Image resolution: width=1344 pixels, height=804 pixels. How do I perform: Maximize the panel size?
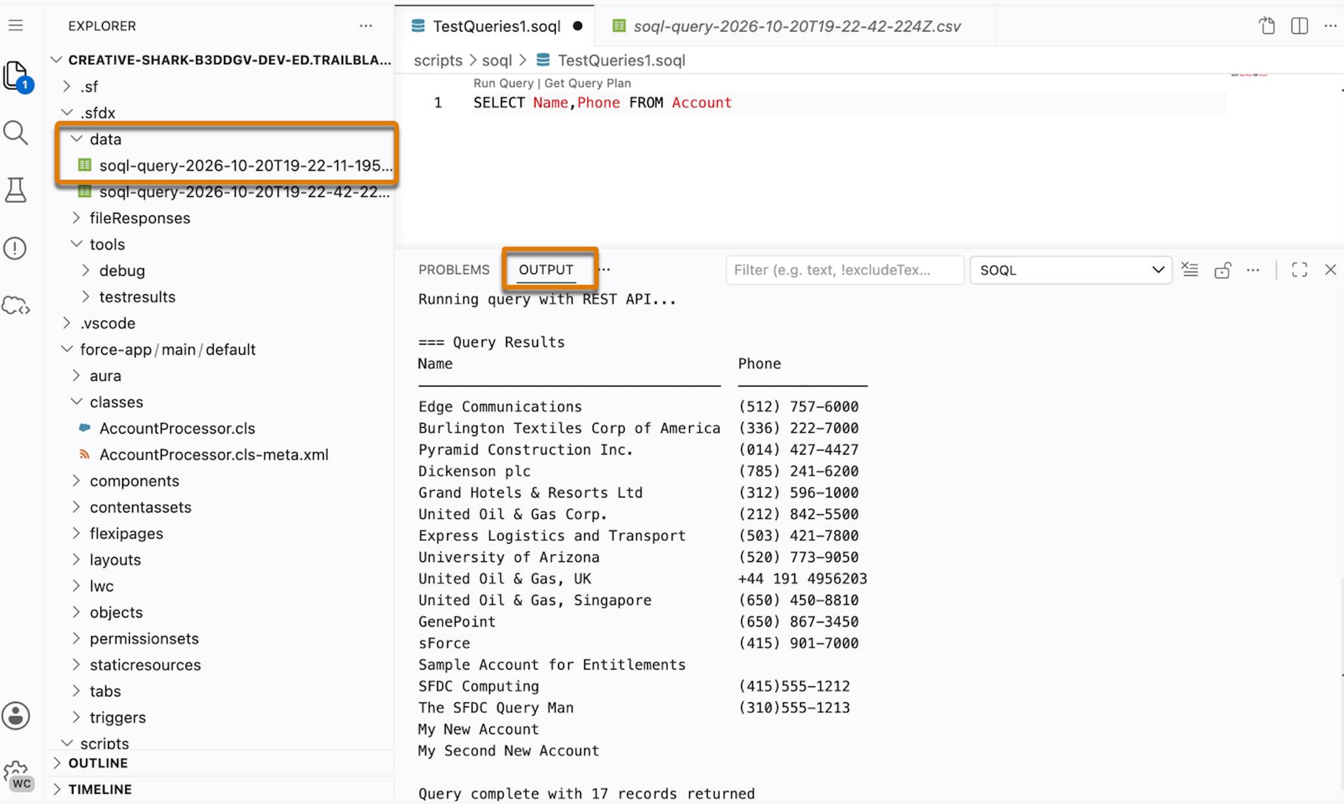click(1299, 270)
